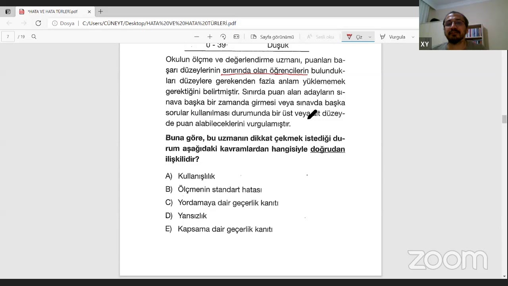The height and width of the screenshot is (286, 508).
Task: Zoom in the PDF with plus
Action: point(210,37)
